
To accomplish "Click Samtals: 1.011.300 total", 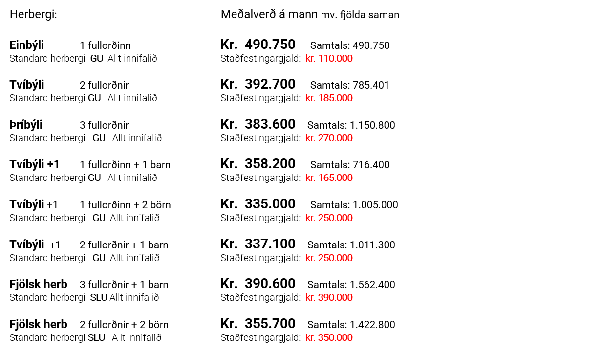I will tap(351, 245).
